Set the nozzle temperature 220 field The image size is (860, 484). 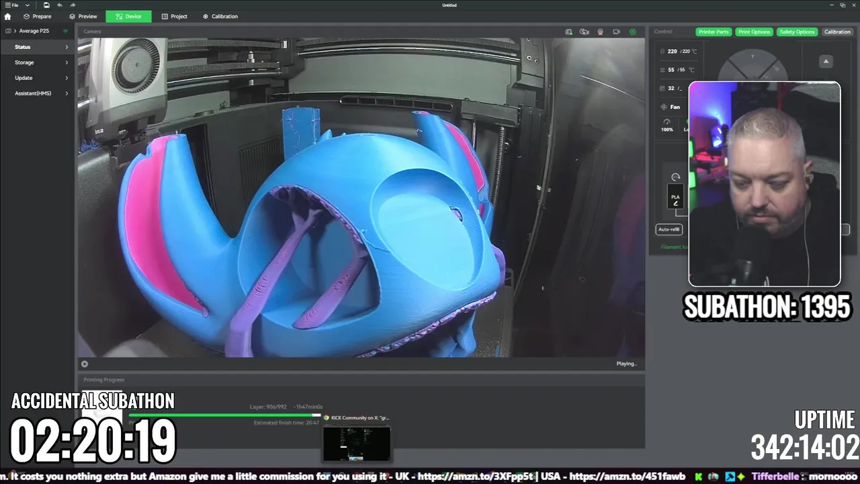tap(680, 51)
